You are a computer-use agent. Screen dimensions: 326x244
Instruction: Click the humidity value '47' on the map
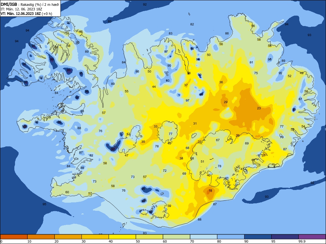[x=126, y=155]
